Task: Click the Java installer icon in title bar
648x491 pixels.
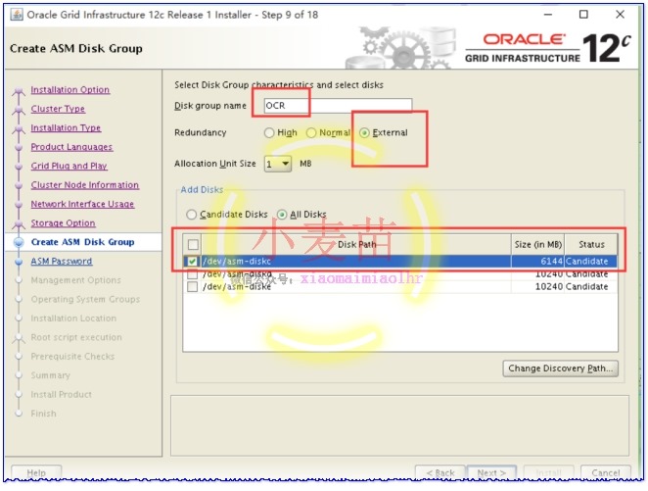Action: click(17, 15)
